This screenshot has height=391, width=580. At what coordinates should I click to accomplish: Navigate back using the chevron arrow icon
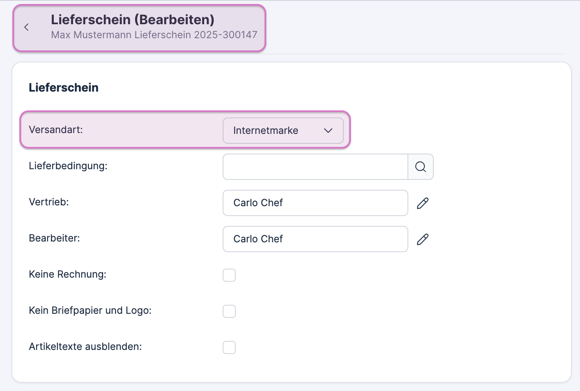(26, 27)
